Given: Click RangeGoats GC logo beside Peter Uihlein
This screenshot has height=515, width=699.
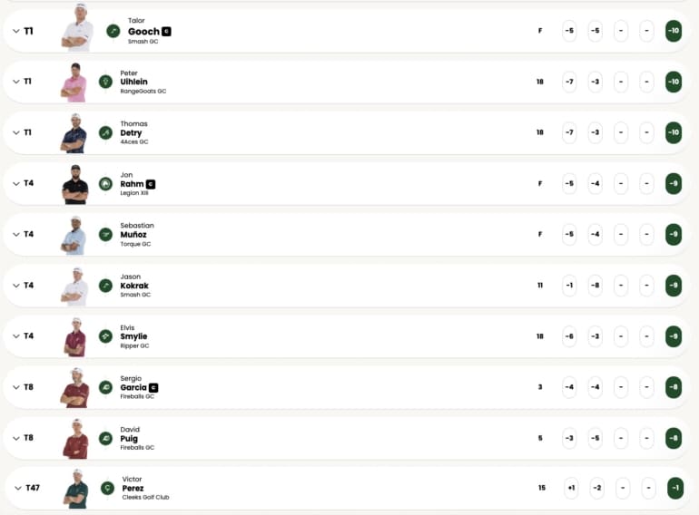Looking at the screenshot, I should [x=105, y=82].
